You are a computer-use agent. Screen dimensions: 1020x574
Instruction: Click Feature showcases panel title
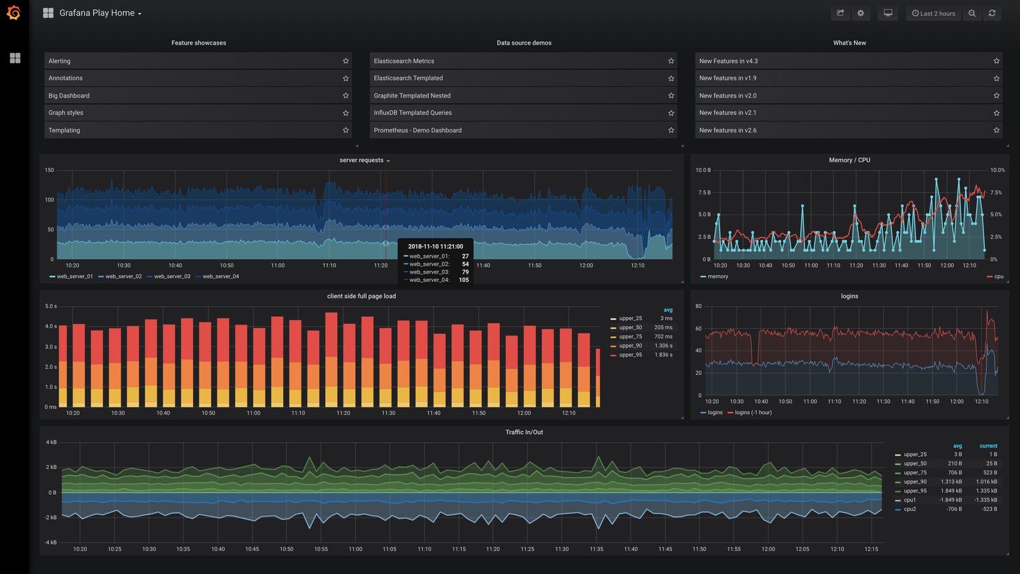[198, 43]
